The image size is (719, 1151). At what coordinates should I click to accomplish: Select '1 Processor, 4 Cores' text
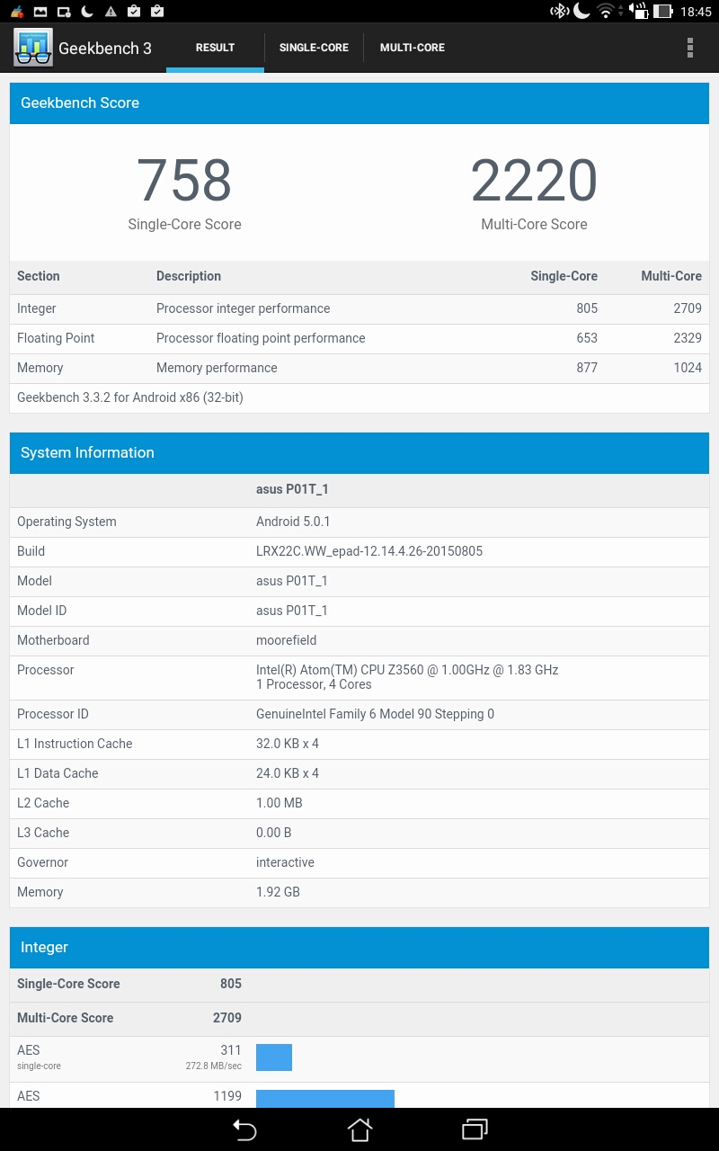click(x=314, y=684)
